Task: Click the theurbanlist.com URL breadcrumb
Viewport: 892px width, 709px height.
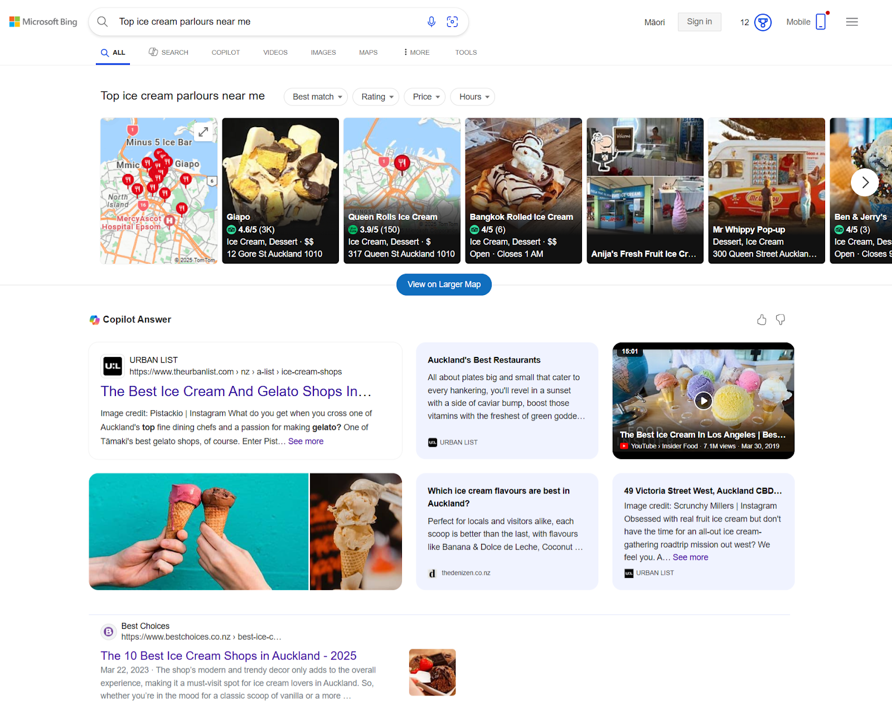Action: [x=236, y=372]
